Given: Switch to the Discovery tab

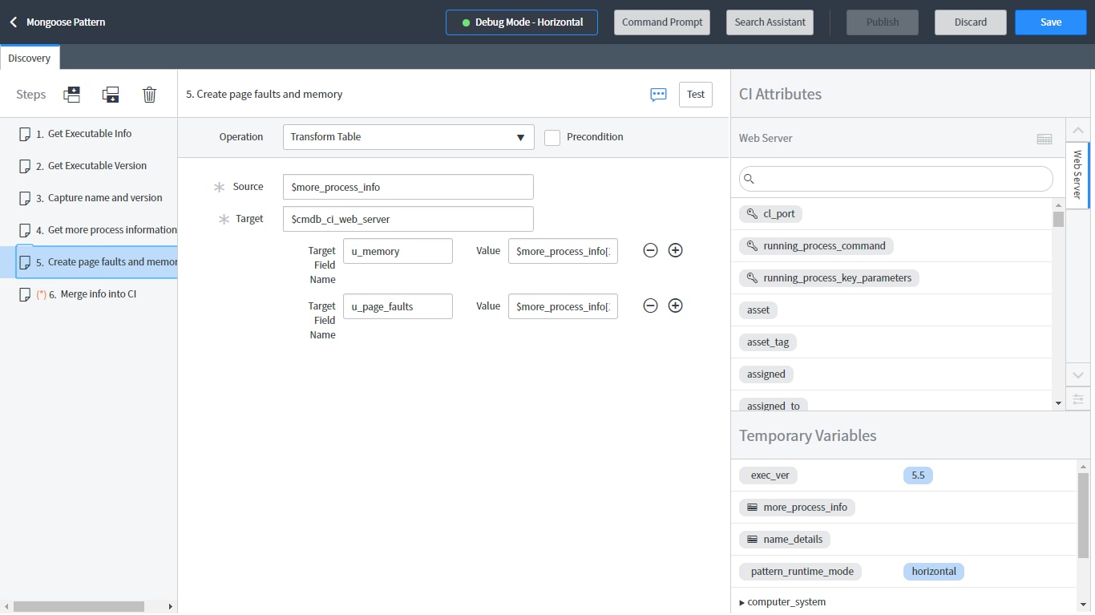Looking at the screenshot, I should pyautogui.click(x=30, y=58).
